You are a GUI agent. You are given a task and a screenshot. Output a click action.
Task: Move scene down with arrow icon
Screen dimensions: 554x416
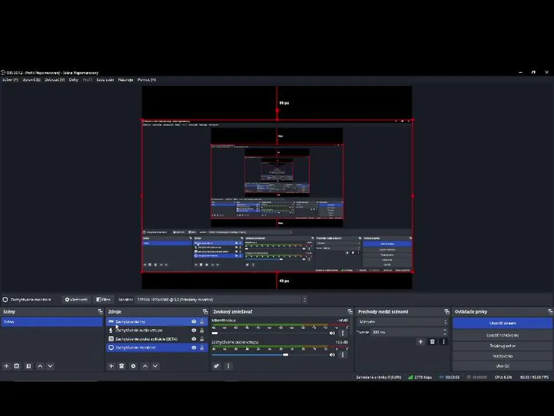(50, 366)
